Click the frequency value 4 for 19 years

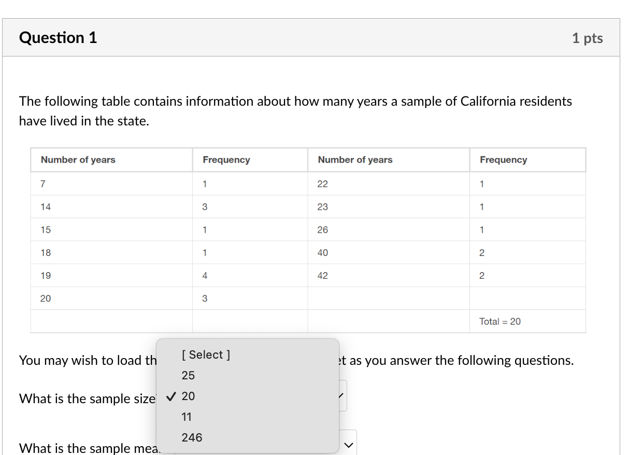pos(205,275)
